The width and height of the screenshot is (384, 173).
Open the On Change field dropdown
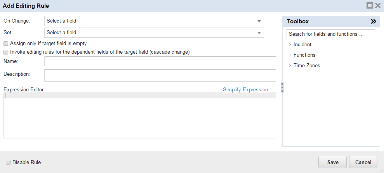click(x=154, y=21)
